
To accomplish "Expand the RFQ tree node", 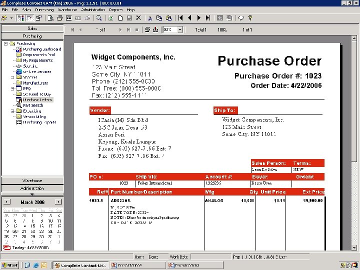I will [x=12, y=88].
